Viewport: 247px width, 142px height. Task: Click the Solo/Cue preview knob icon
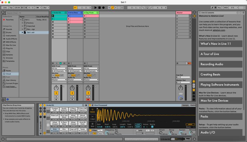click(181, 98)
